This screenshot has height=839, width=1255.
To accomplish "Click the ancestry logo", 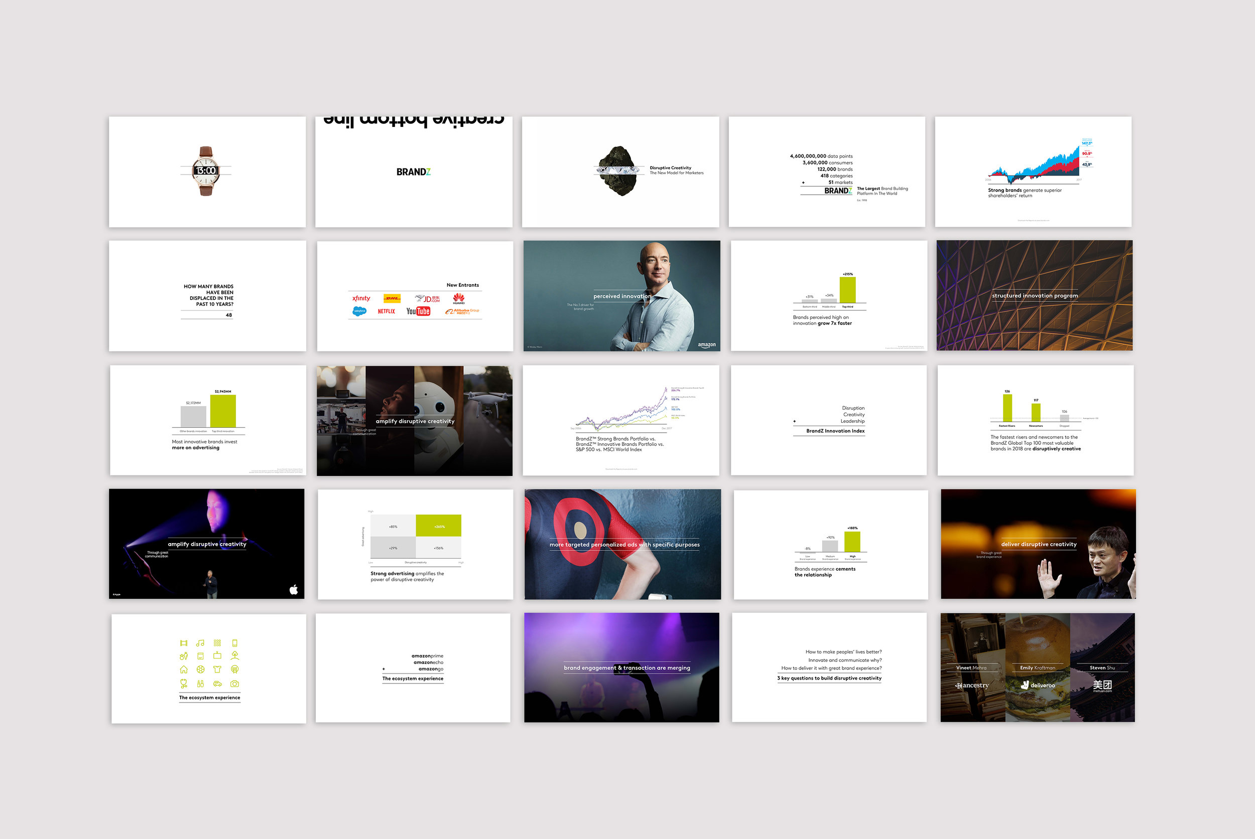I will [x=972, y=686].
